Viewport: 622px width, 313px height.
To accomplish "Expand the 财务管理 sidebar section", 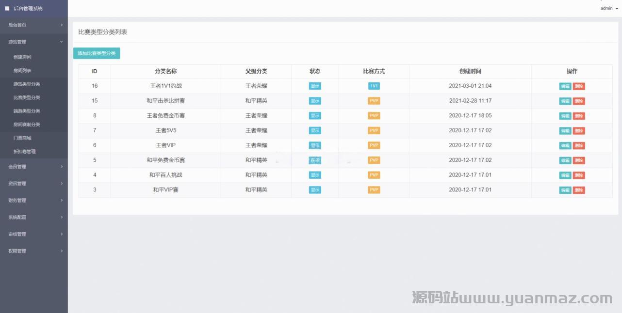I will coord(34,201).
